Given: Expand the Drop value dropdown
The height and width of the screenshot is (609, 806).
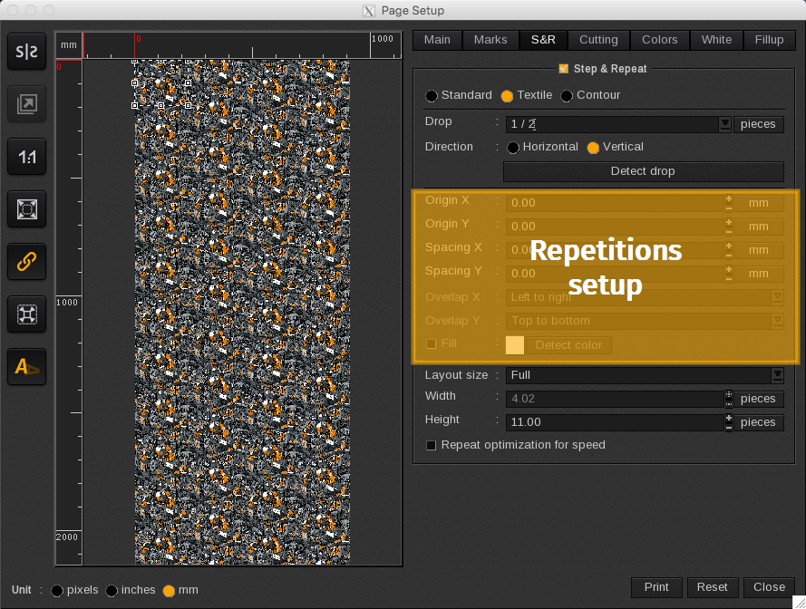Looking at the screenshot, I should (x=724, y=124).
